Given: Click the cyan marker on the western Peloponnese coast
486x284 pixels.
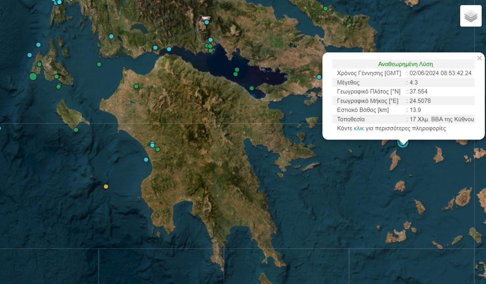Looking at the screenshot, I should tap(145, 160).
